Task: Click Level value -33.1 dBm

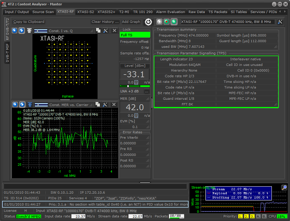Action: pyautogui.click(x=134, y=74)
